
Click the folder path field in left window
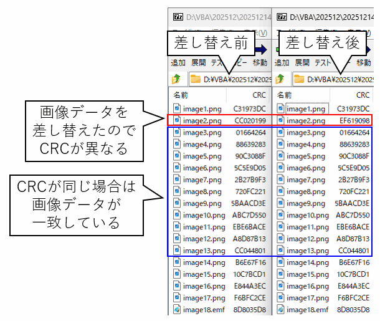[230, 79]
